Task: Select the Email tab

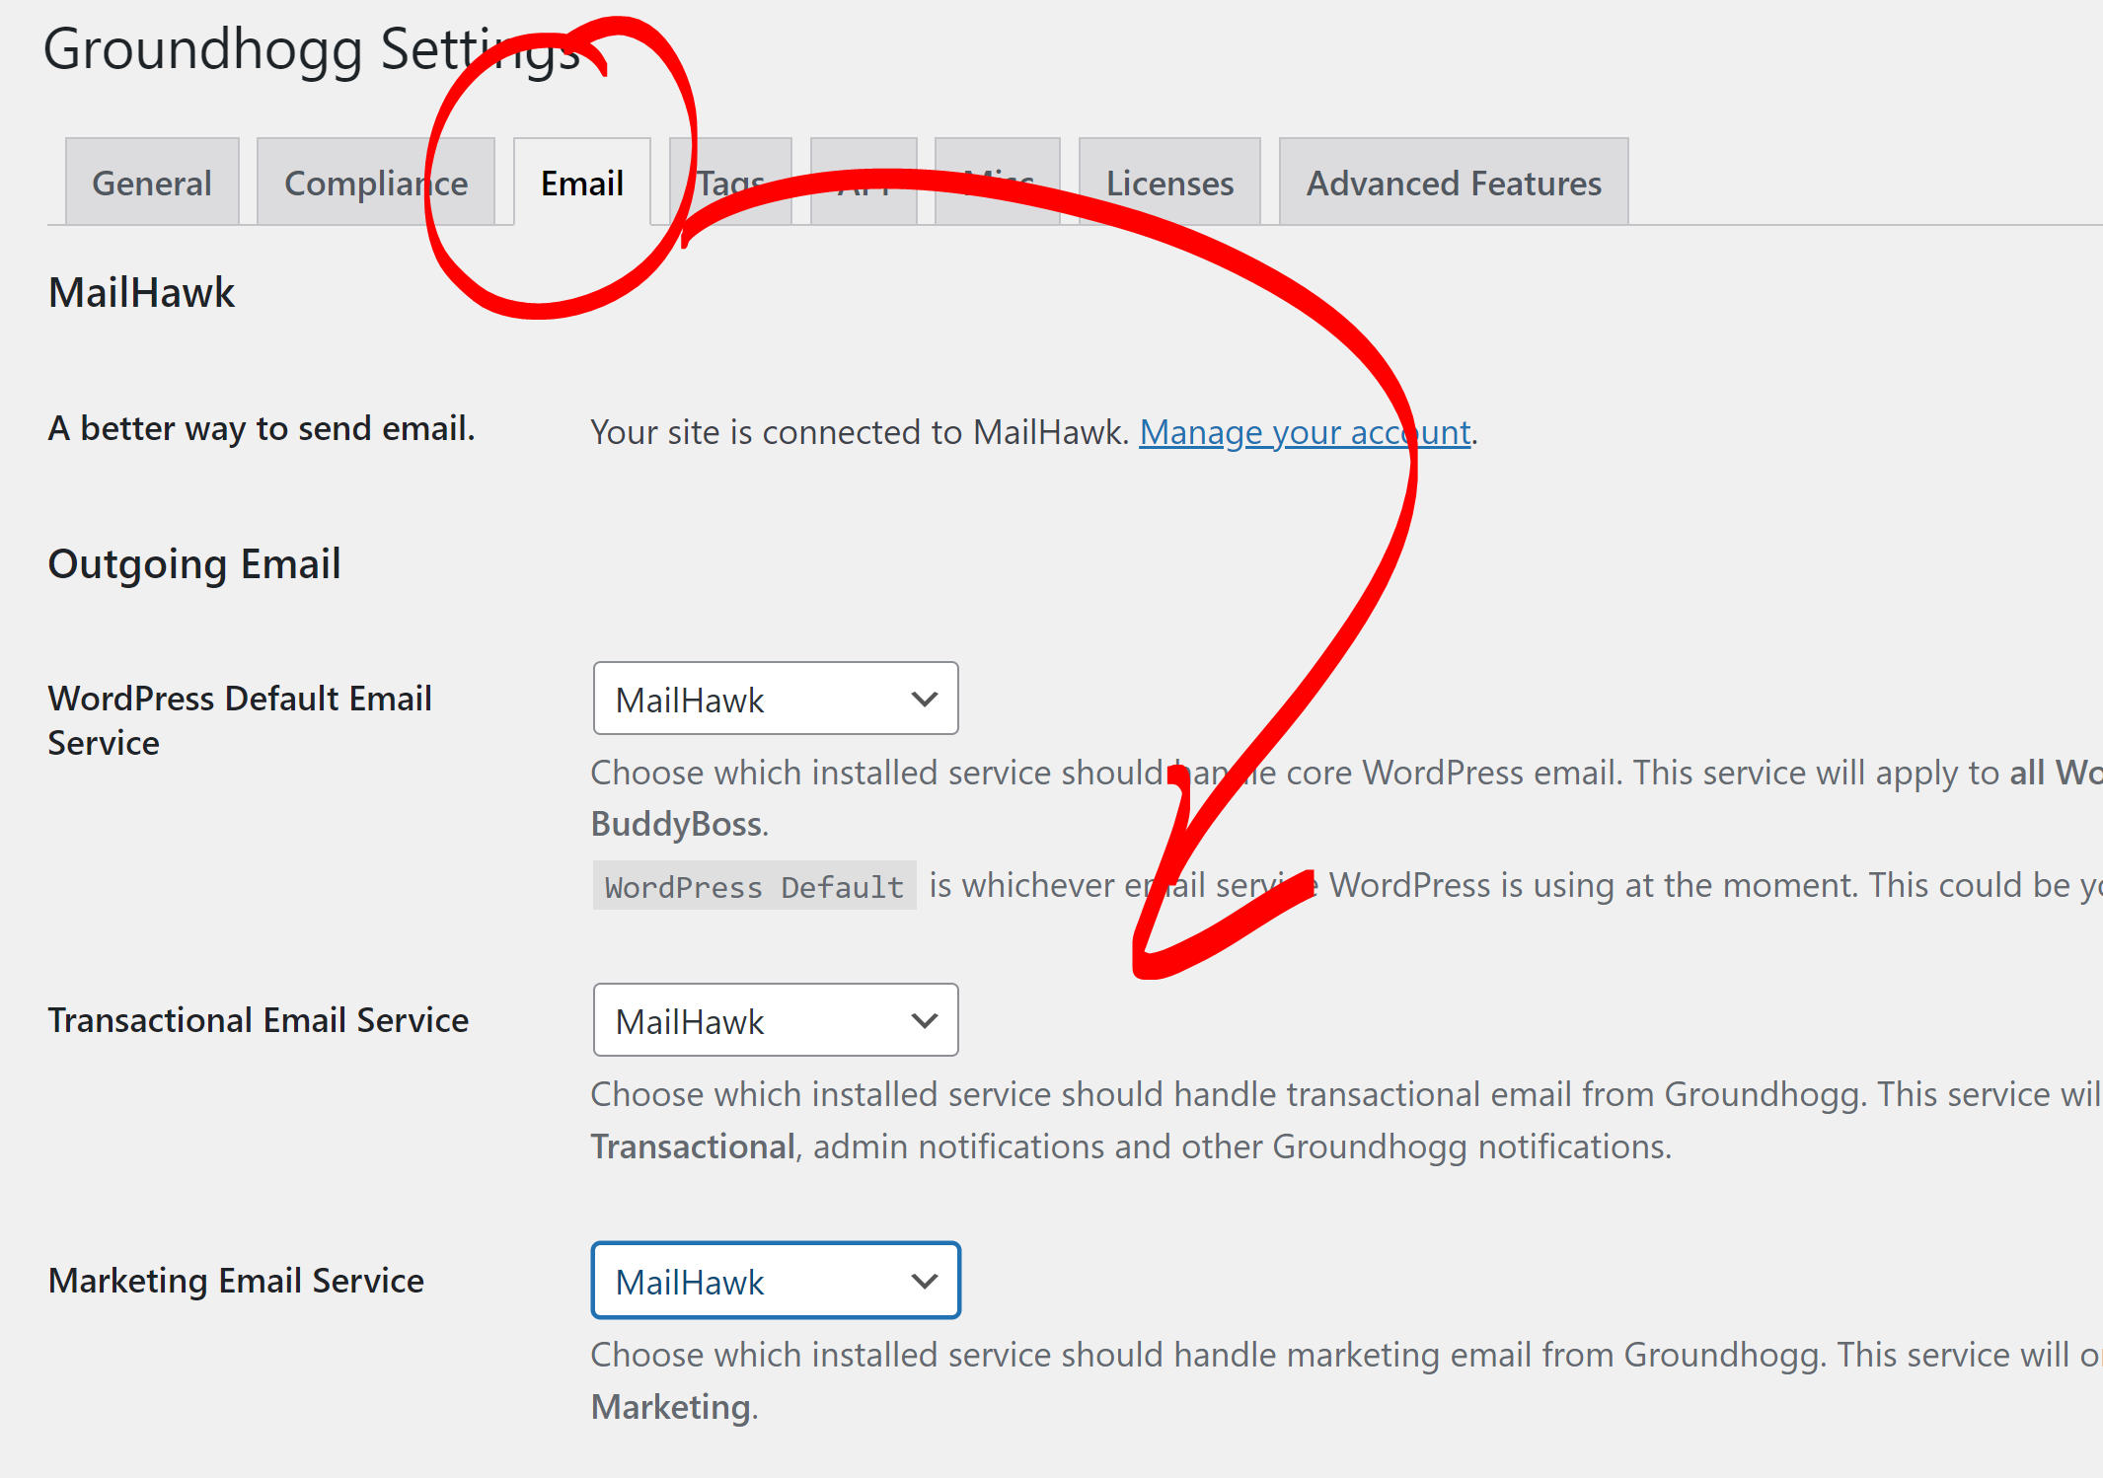Action: [581, 183]
